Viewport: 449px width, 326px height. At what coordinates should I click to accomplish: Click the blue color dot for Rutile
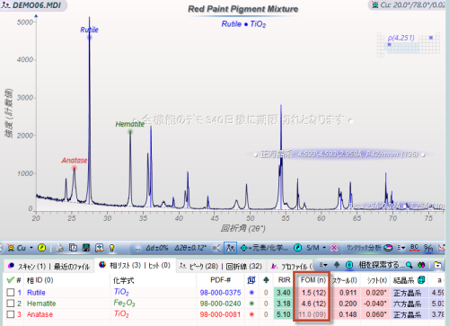[251, 293]
